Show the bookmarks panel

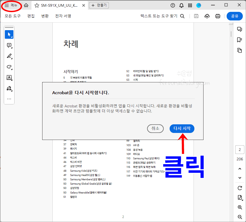click(240, 39)
